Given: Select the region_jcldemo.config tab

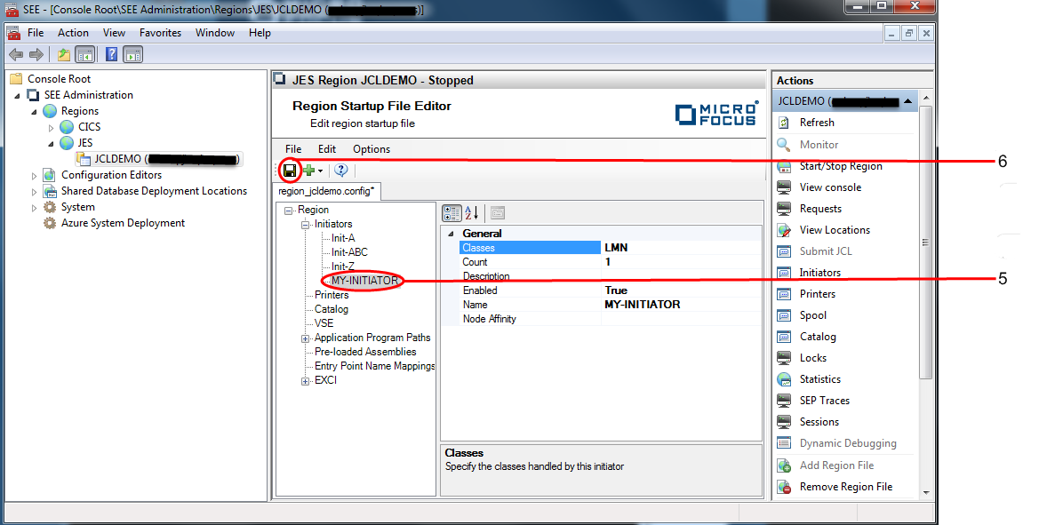Looking at the screenshot, I should pyautogui.click(x=326, y=192).
